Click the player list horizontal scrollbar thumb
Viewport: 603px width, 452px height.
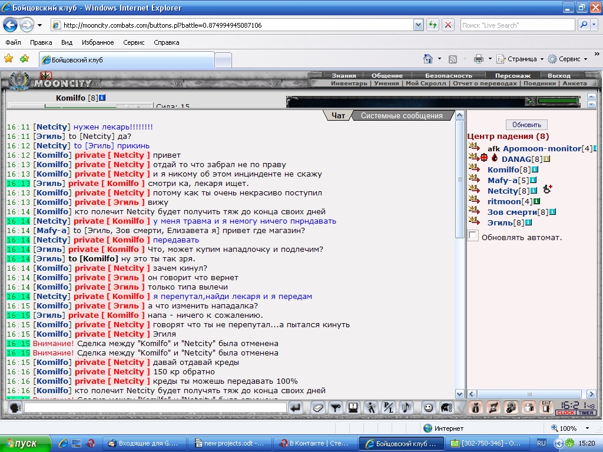[529, 394]
